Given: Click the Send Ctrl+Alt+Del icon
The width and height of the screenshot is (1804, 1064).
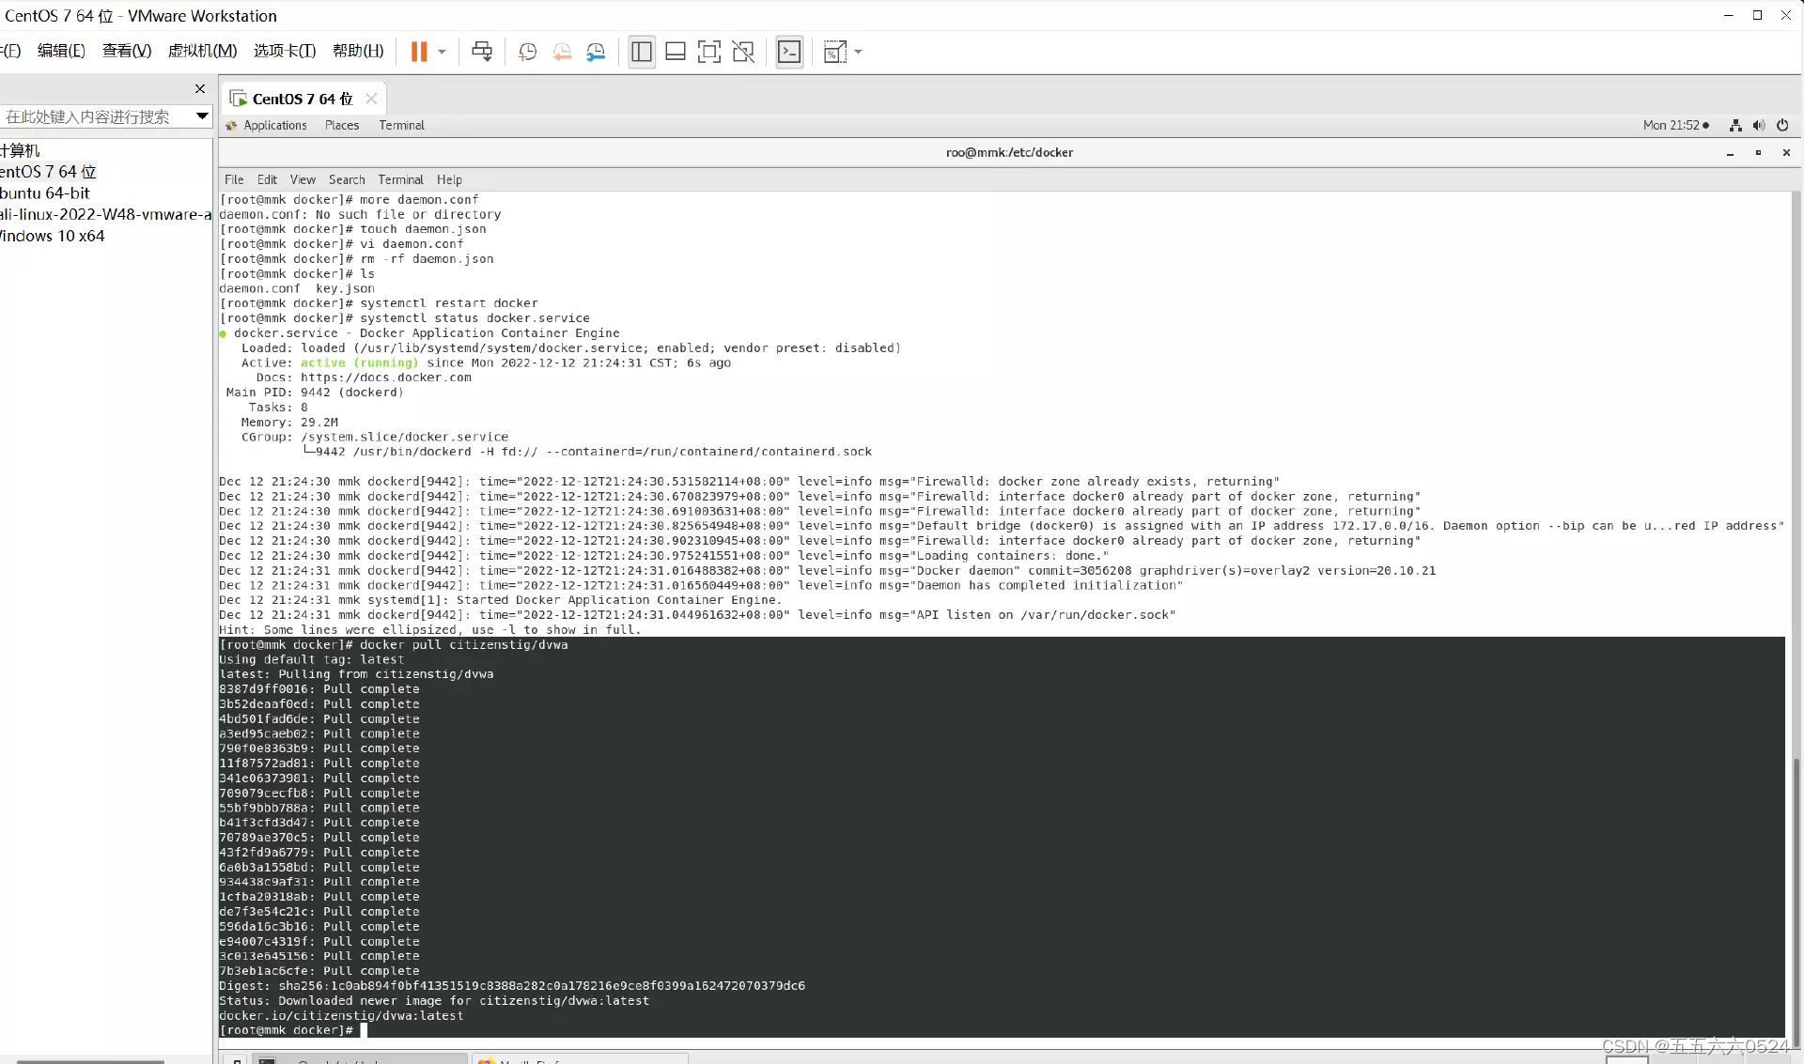Looking at the screenshot, I should click(x=482, y=52).
